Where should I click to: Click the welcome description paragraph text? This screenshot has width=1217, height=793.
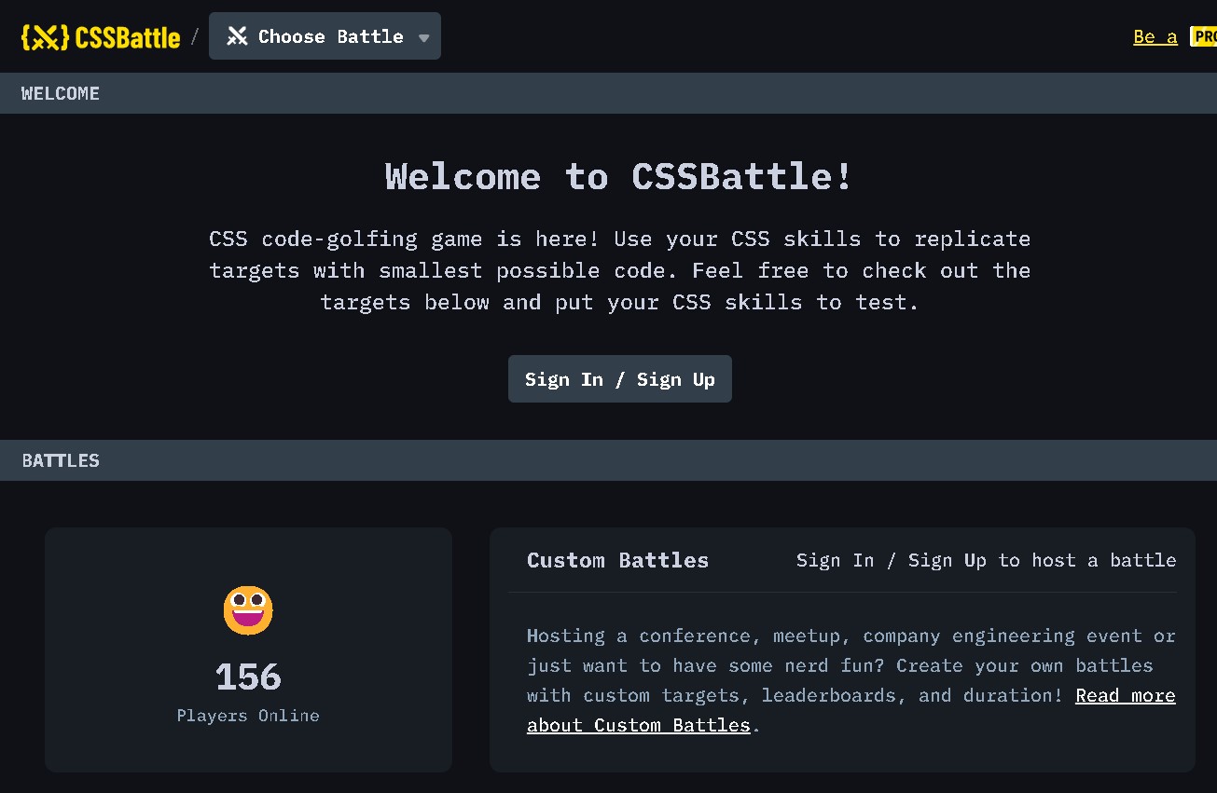tap(618, 270)
